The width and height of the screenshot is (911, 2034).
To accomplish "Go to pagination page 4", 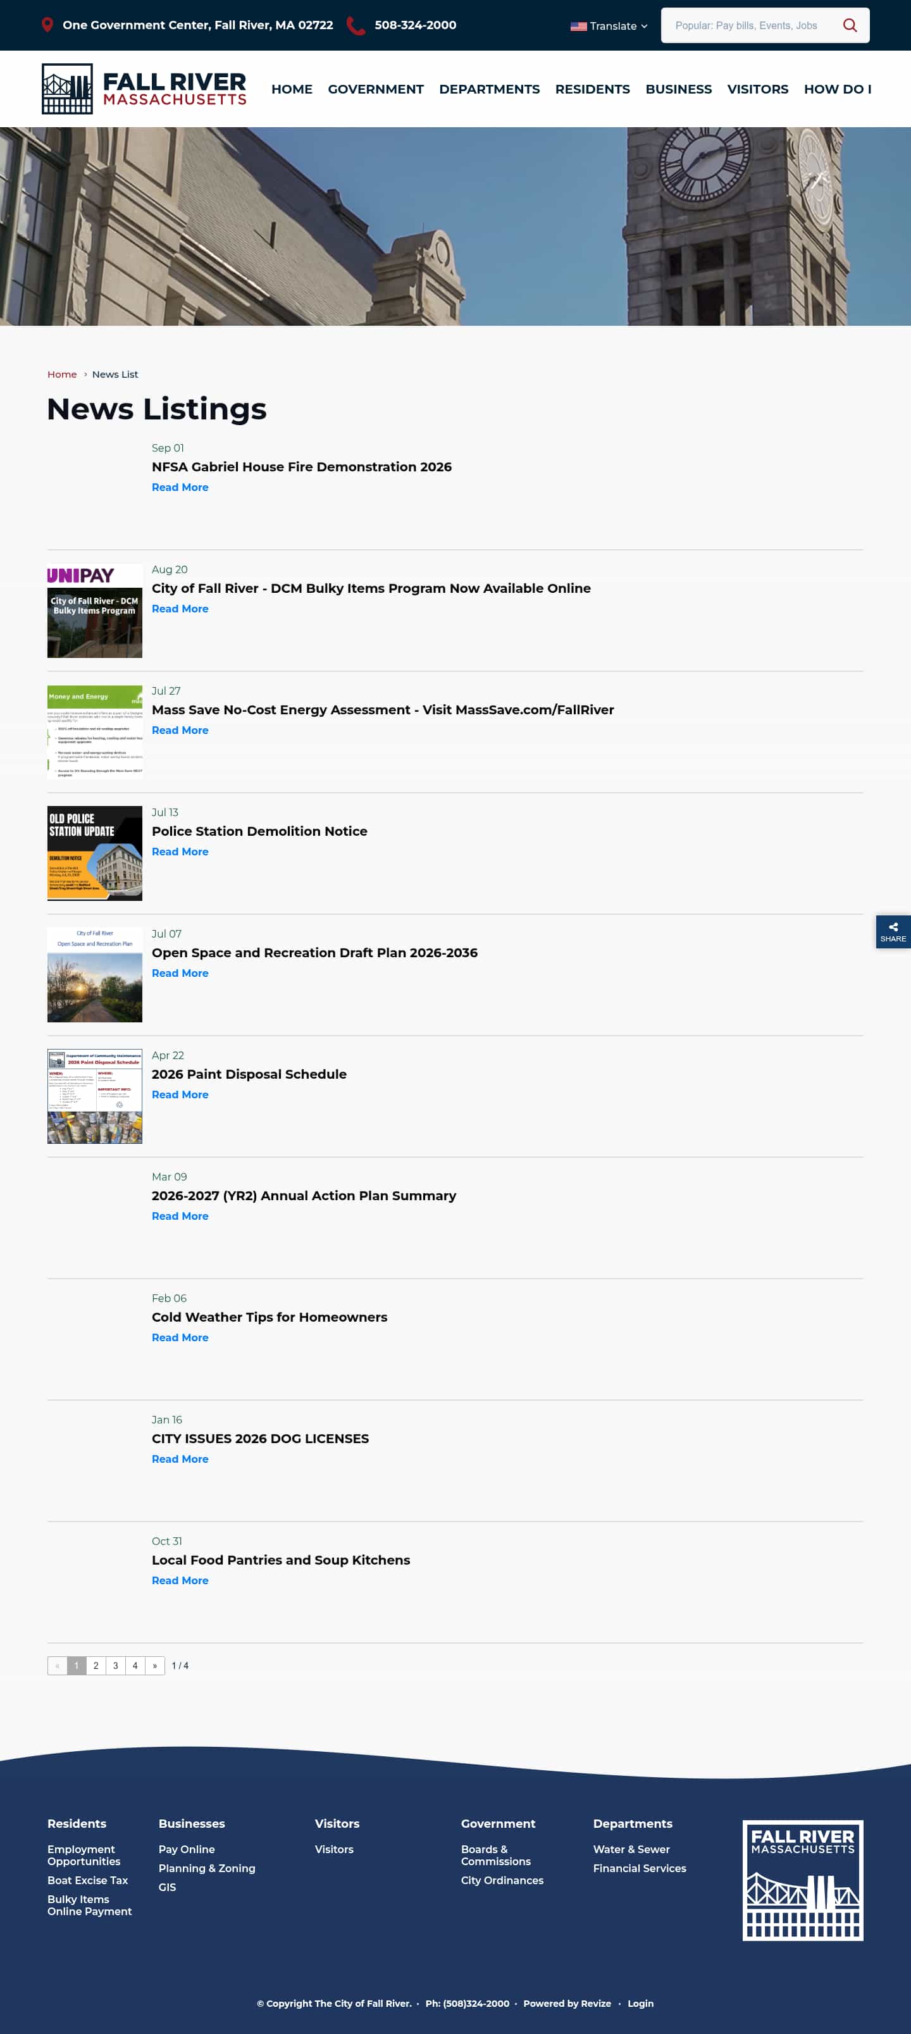I will click(135, 1666).
